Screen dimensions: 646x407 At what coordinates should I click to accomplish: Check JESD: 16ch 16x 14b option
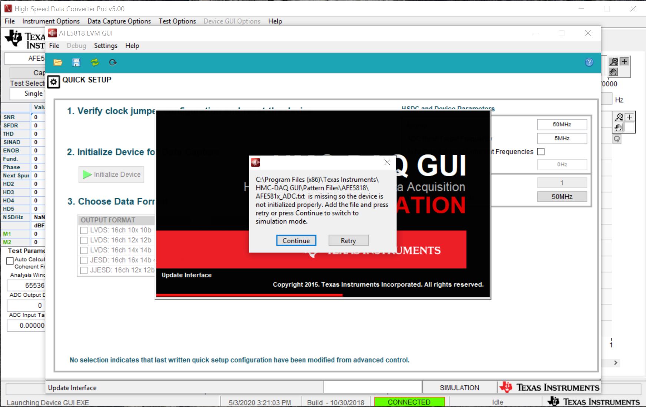coord(84,260)
